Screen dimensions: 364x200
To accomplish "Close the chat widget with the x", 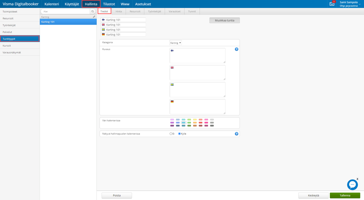I will point(357,179).
